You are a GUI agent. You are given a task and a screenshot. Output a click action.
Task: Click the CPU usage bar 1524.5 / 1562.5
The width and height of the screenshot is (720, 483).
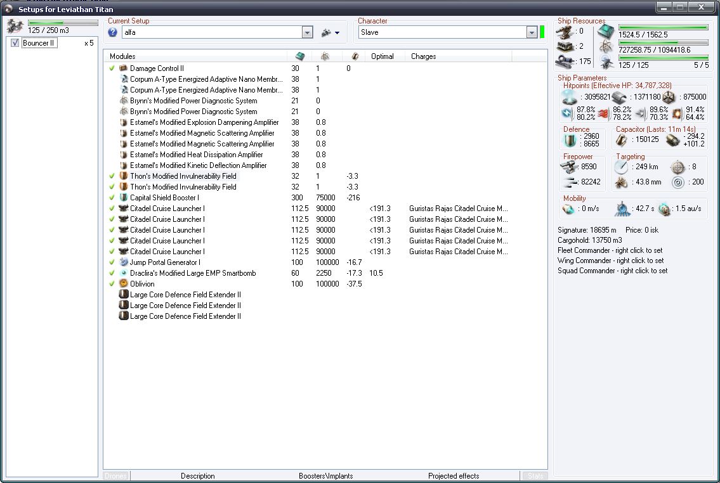663,27
